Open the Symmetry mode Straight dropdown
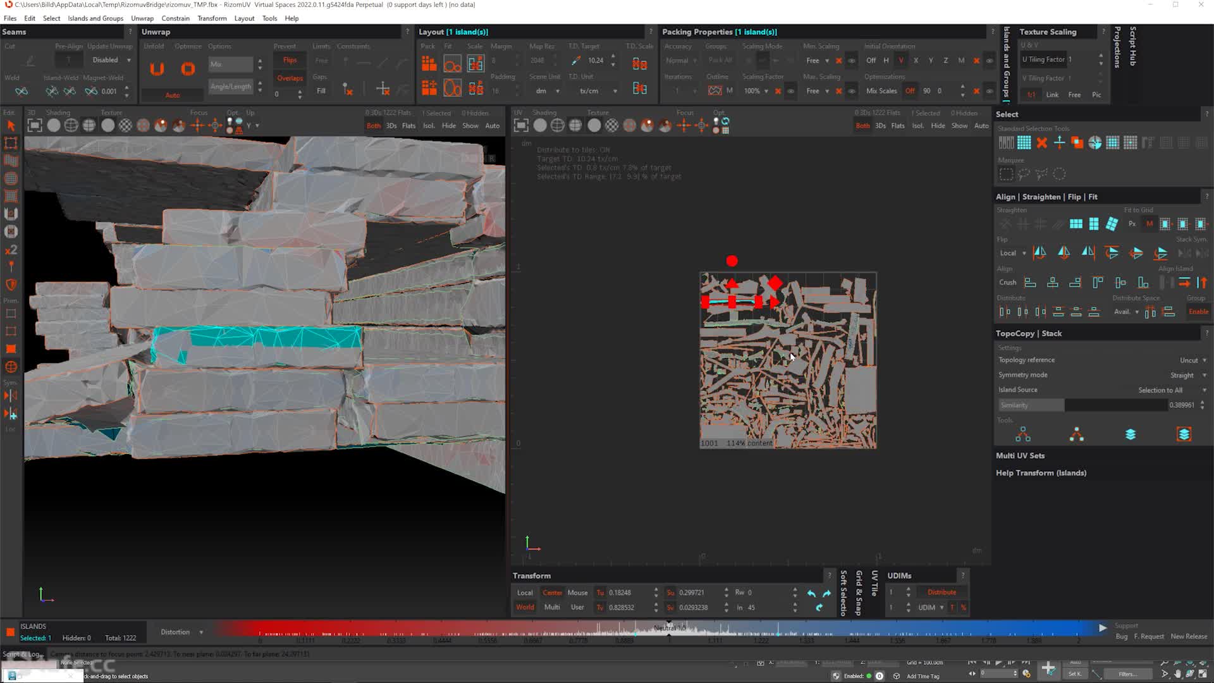Image resolution: width=1214 pixels, height=683 pixels. pos(1188,376)
